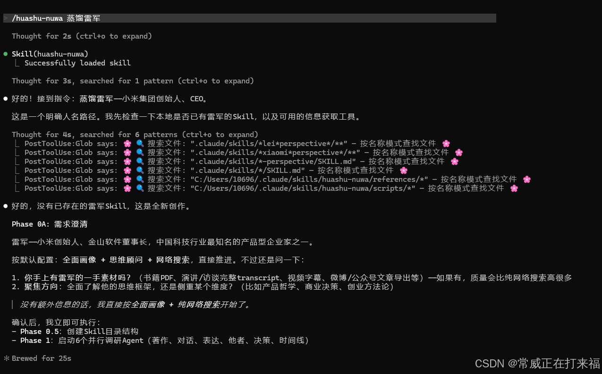The height and width of the screenshot is (374, 602).
Task: Click the green status dot beside Skill(huashu-nuwa)
Action: (6, 54)
